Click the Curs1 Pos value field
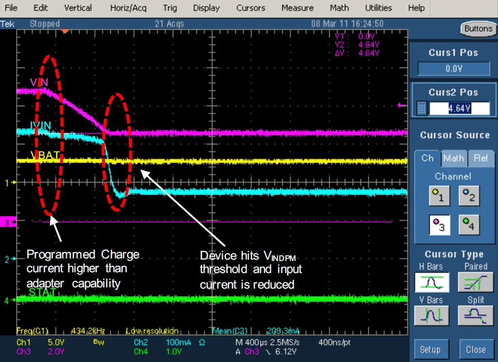Viewport: 498px width, 362px height. (x=454, y=69)
